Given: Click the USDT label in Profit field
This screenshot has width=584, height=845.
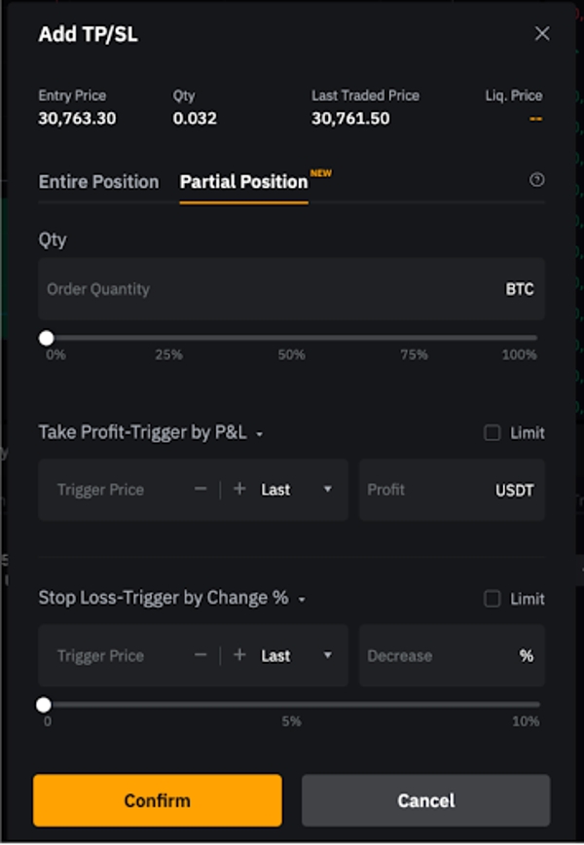Looking at the screenshot, I should click(515, 490).
